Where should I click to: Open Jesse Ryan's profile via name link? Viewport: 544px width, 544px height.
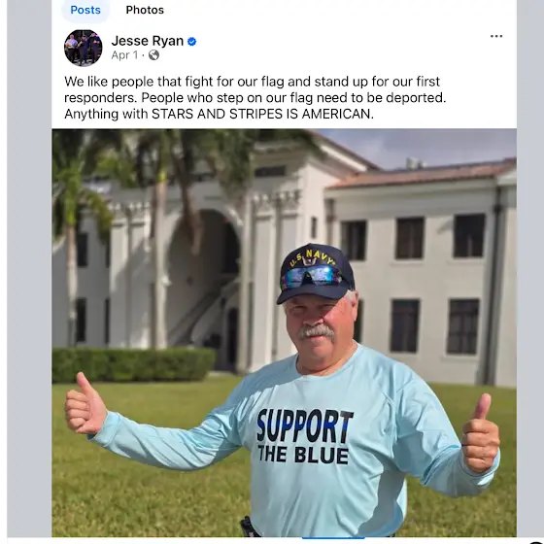click(148, 41)
